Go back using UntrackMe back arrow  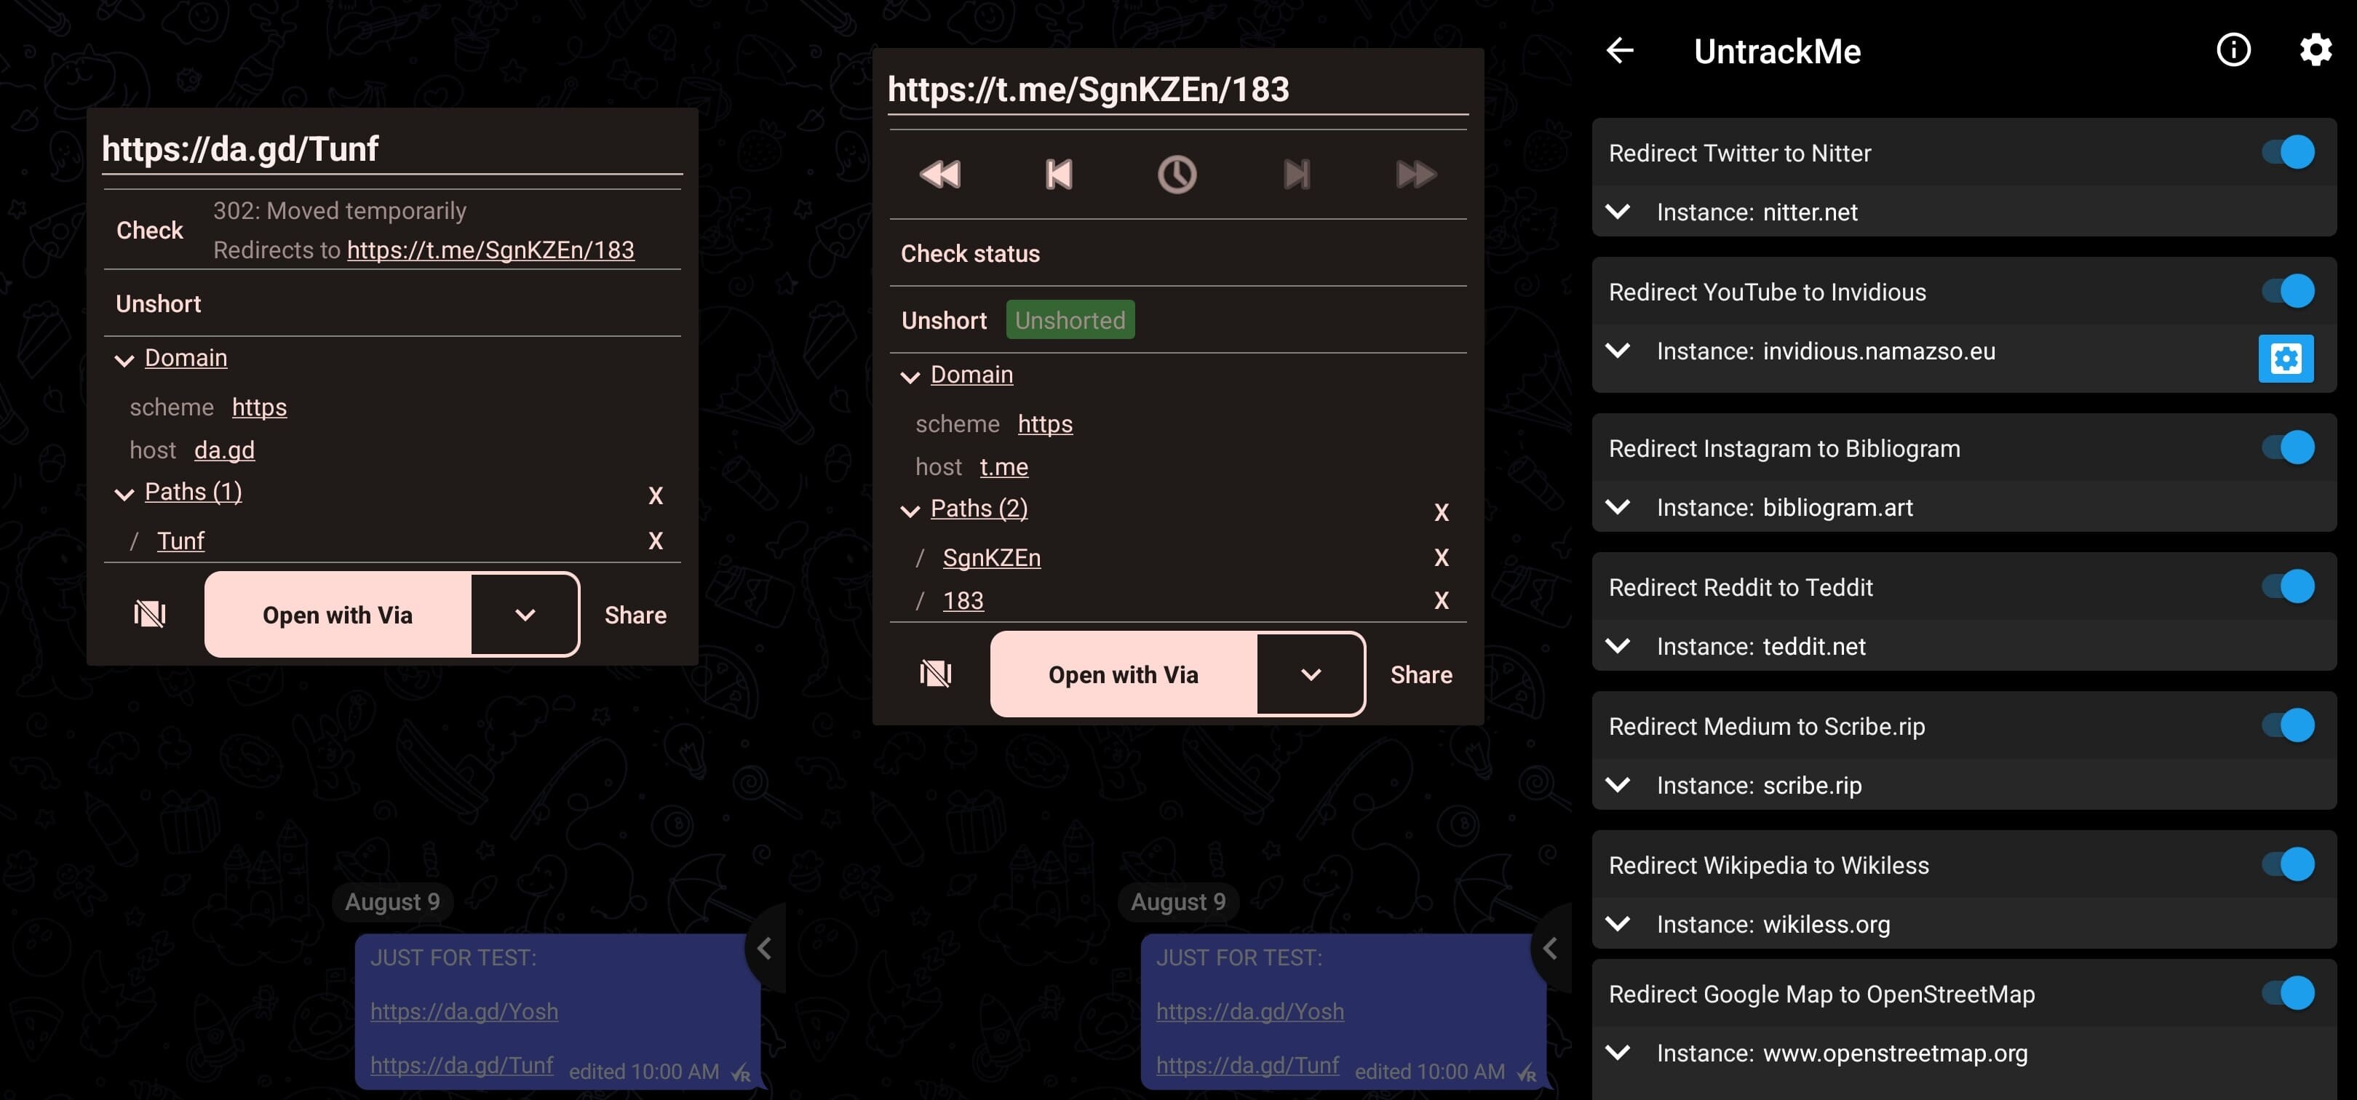(1620, 50)
